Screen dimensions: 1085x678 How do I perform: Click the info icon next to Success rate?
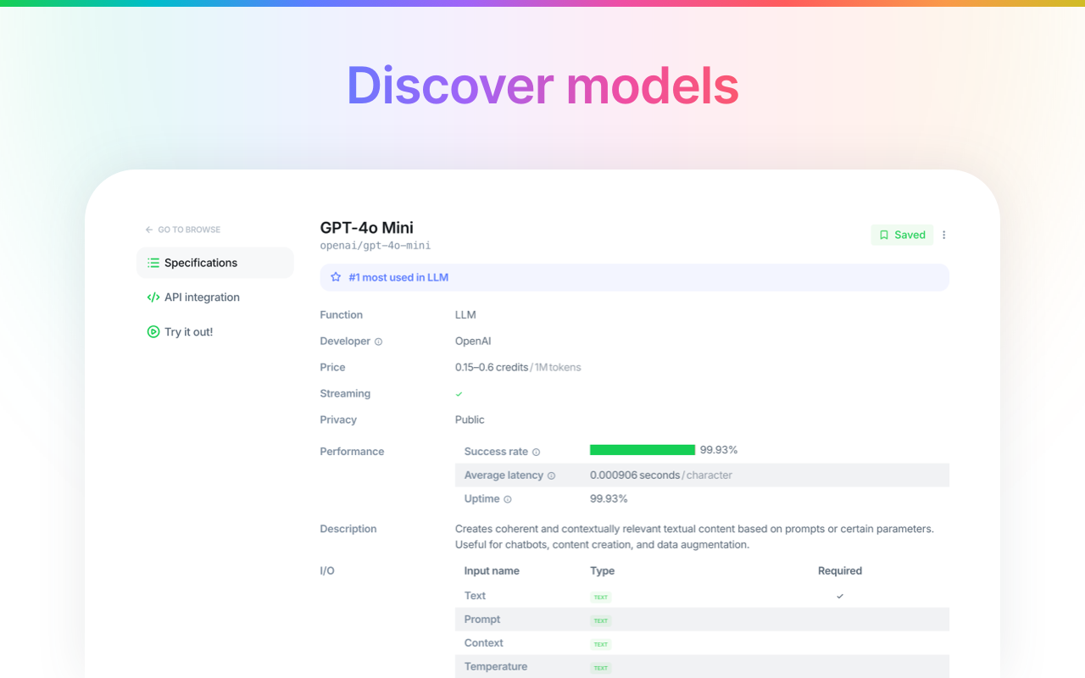pyautogui.click(x=536, y=452)
